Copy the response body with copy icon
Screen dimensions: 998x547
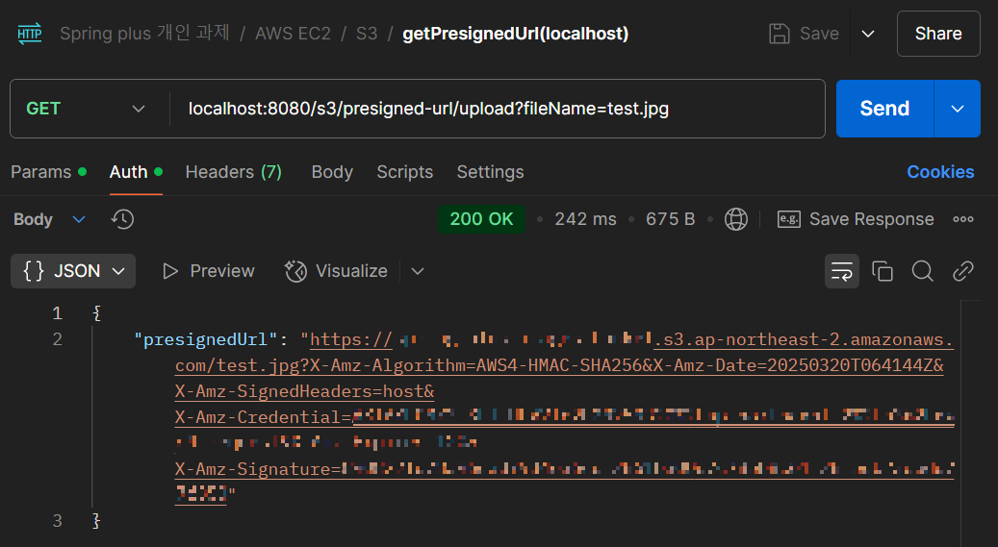[883, 272]
